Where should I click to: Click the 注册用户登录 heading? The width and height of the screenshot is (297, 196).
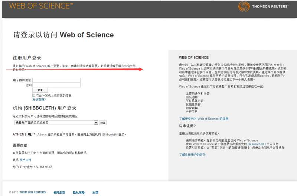(x=27, y=58)
